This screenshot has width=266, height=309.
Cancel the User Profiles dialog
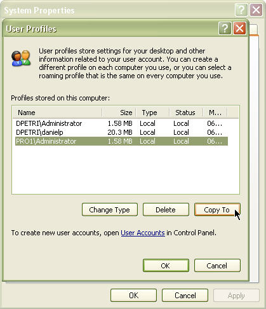click(217, 265)
